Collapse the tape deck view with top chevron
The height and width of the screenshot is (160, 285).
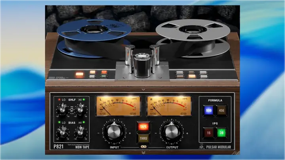coord(143,89)
